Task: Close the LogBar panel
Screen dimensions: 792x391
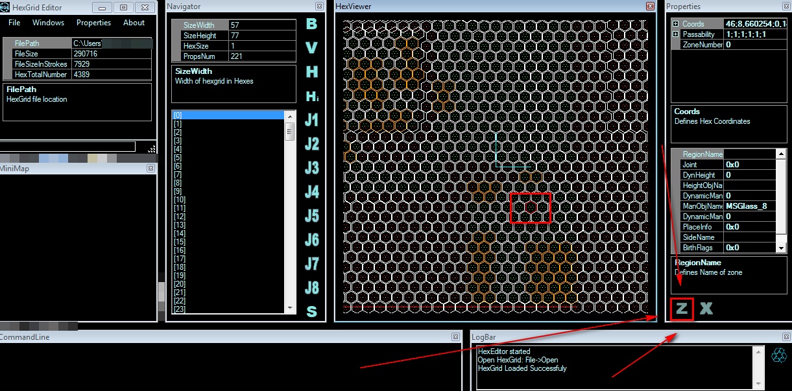Action: pos(787,337)
